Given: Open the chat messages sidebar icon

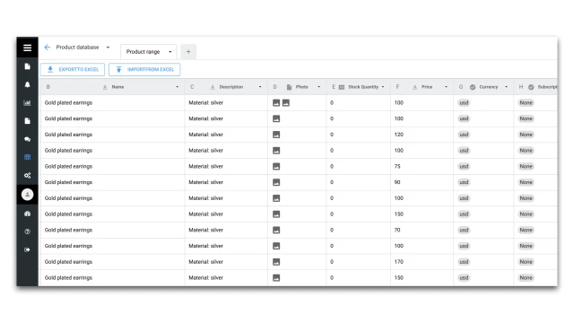Looking at the screenshot, I should click(x=27, y=139).
